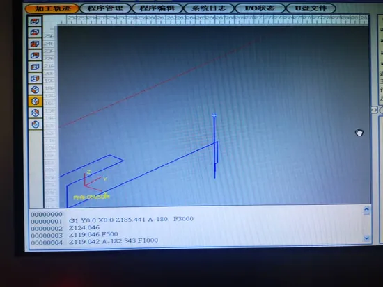The height and width of the screenshot is (287, 383).
Task: Select G-code line 00000001 starting with G1
Action: click(112, 220)
